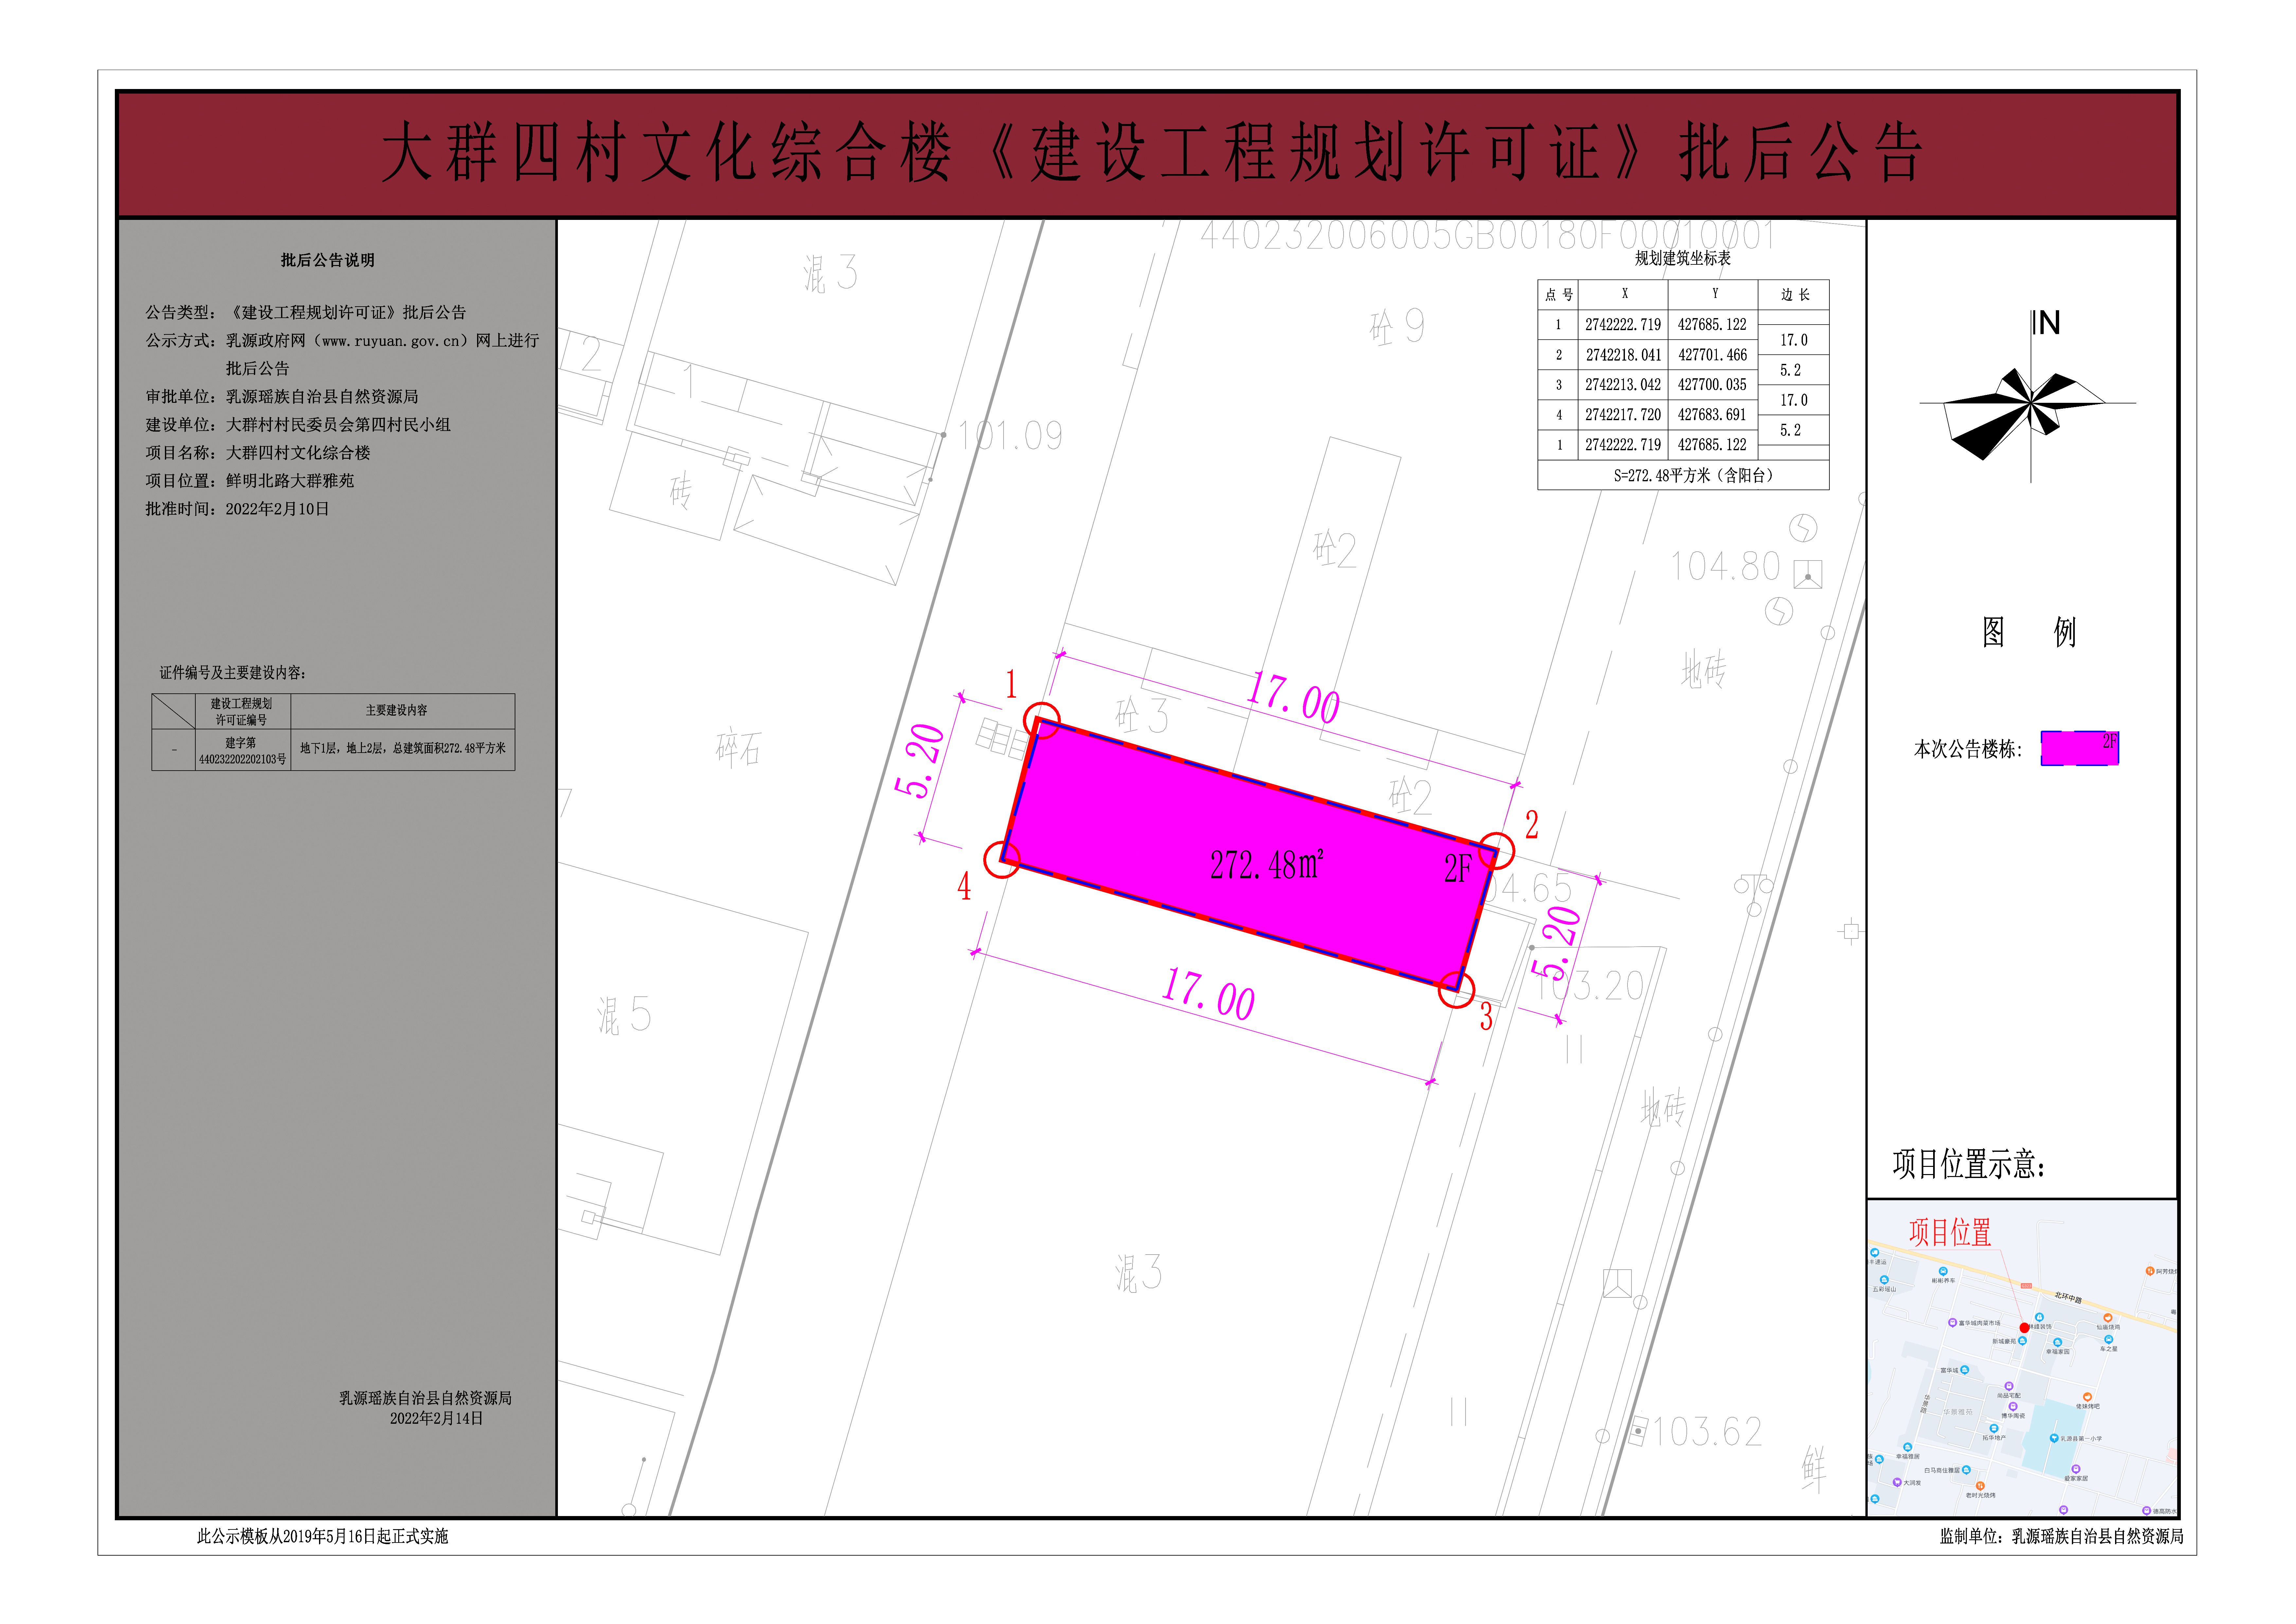The image size is (2296, 1624).
Task: Click the 仙庙烧鸡 orange food icon
Action: [2108, 1317]
